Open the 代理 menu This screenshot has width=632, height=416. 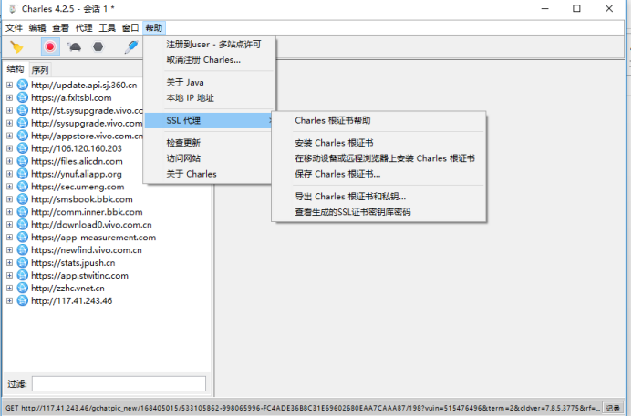84,27
